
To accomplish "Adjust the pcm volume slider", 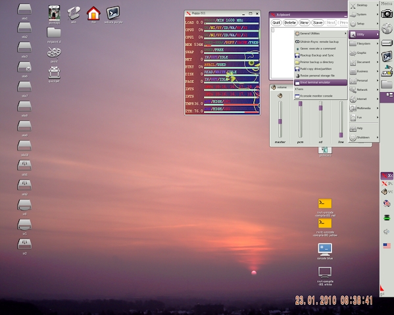I will (301, 120).
